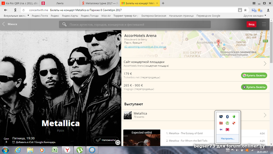Click the red Вход login button
The height and width of the screenshot is (154, 273).
click(252, 24)
